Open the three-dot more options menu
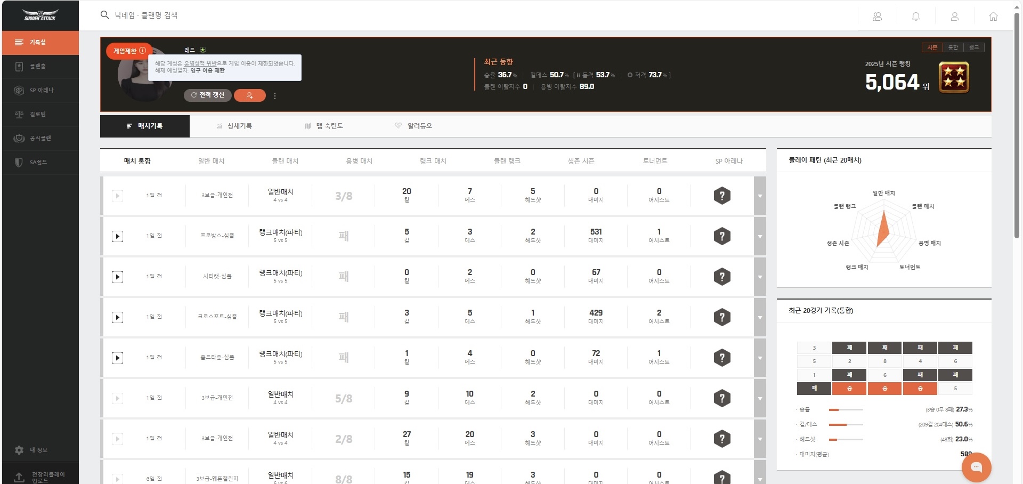The width and height of the screenshot is (1023, 484). 275,96
